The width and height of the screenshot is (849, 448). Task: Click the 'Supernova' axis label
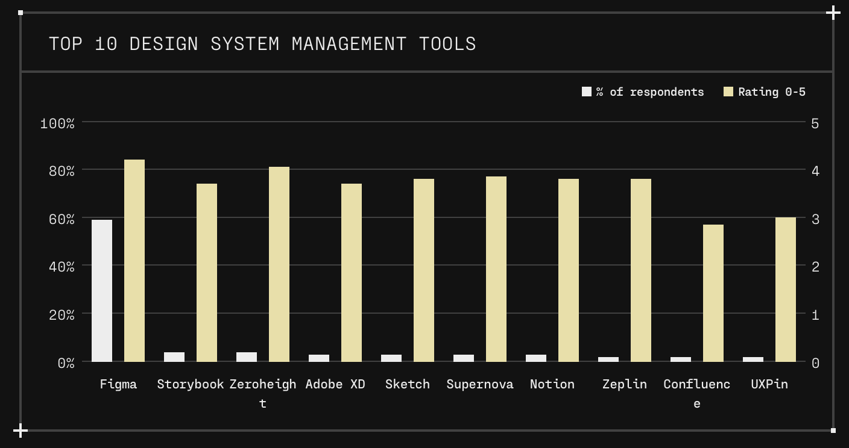pos(480,384)
